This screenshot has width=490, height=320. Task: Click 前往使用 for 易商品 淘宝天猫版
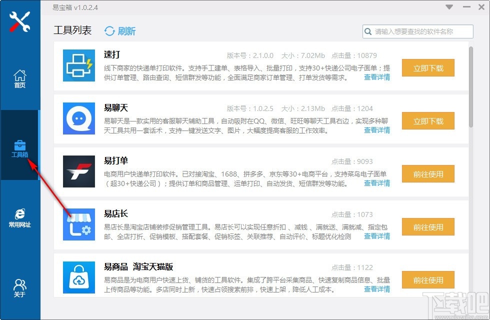pyautogui.click(x=428, y=280)
